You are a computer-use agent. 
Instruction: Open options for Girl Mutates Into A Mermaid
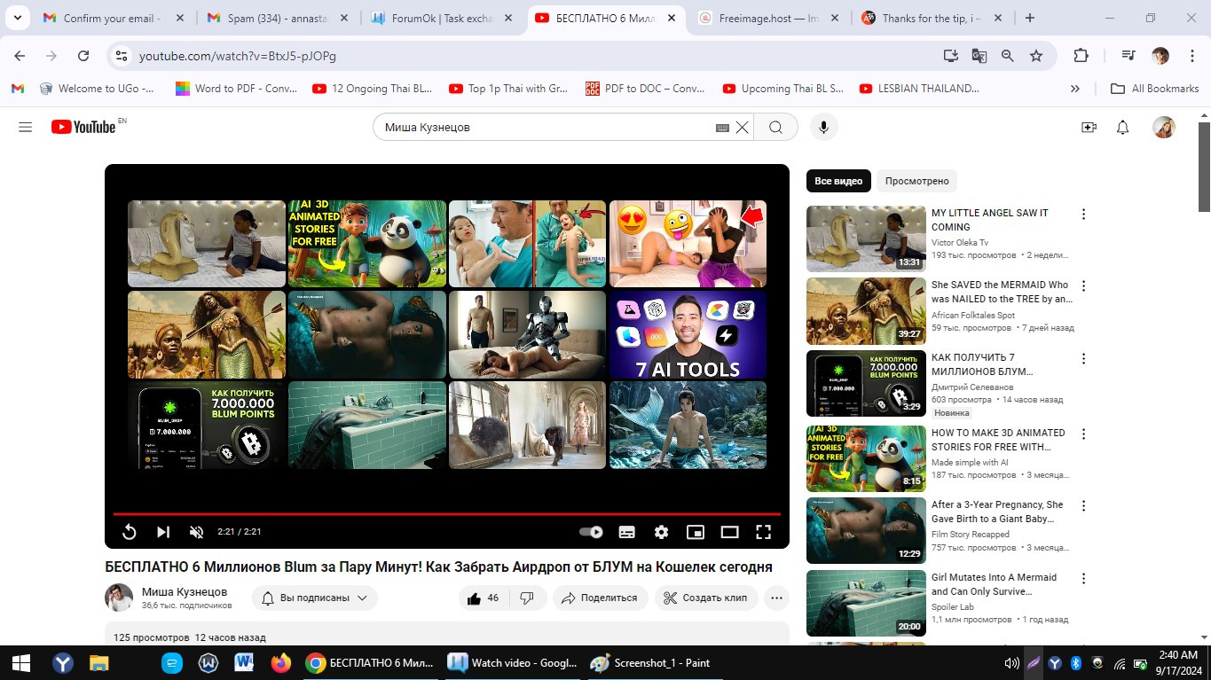pyautogui.click(x=1083, y=578)
